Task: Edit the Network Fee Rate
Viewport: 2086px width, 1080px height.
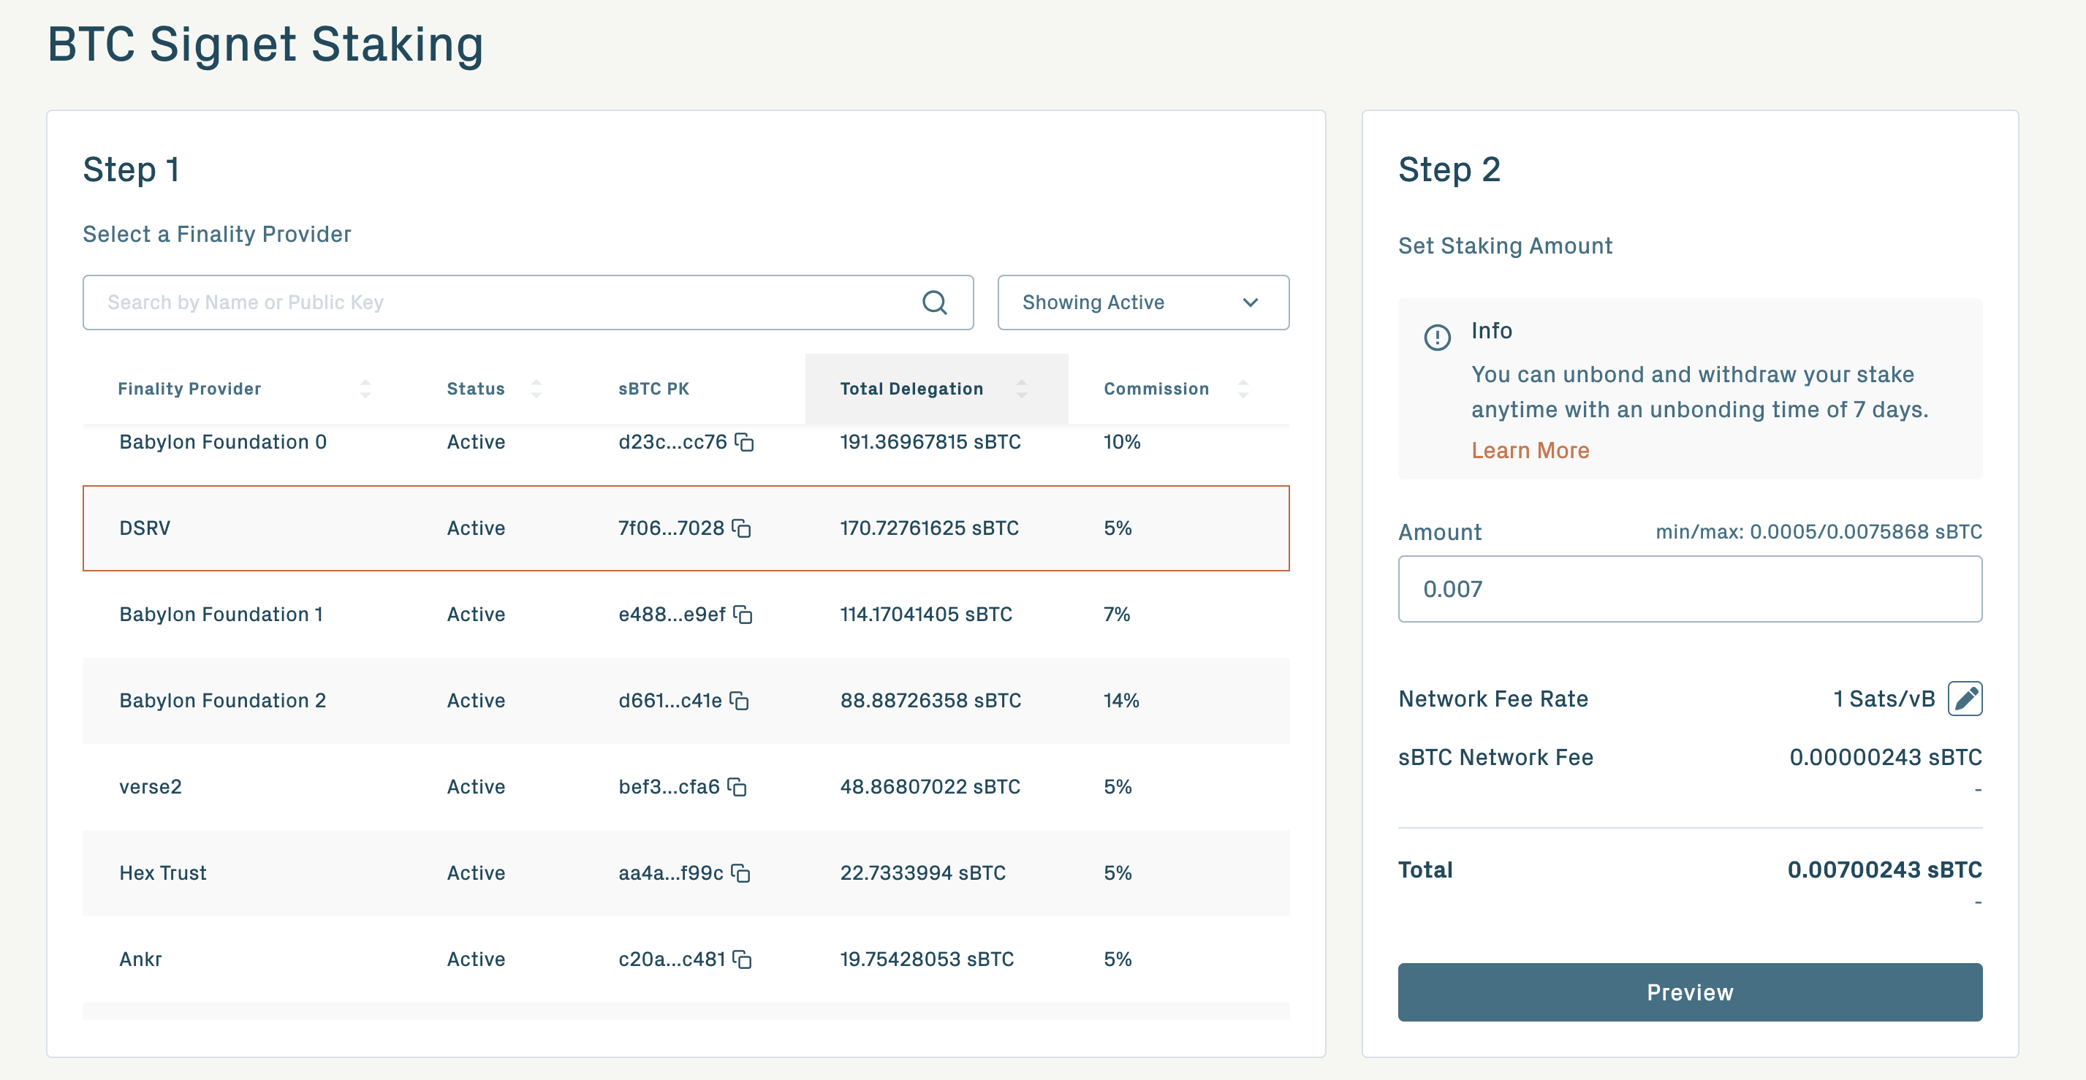Action: pyautogui.click(x=1965, y=699)
